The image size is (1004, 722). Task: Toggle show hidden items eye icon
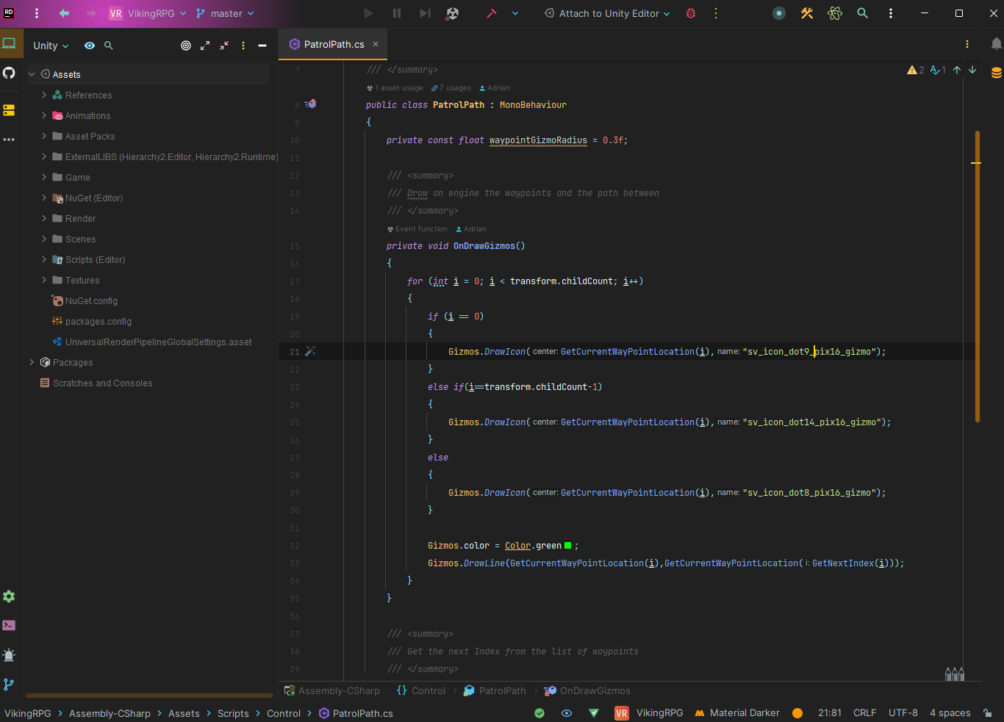[x=90, y=46]
